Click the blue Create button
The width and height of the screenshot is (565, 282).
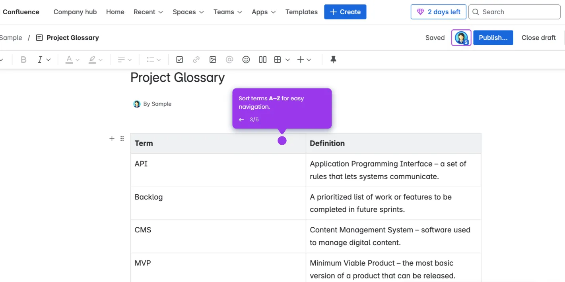coord(345,12)
